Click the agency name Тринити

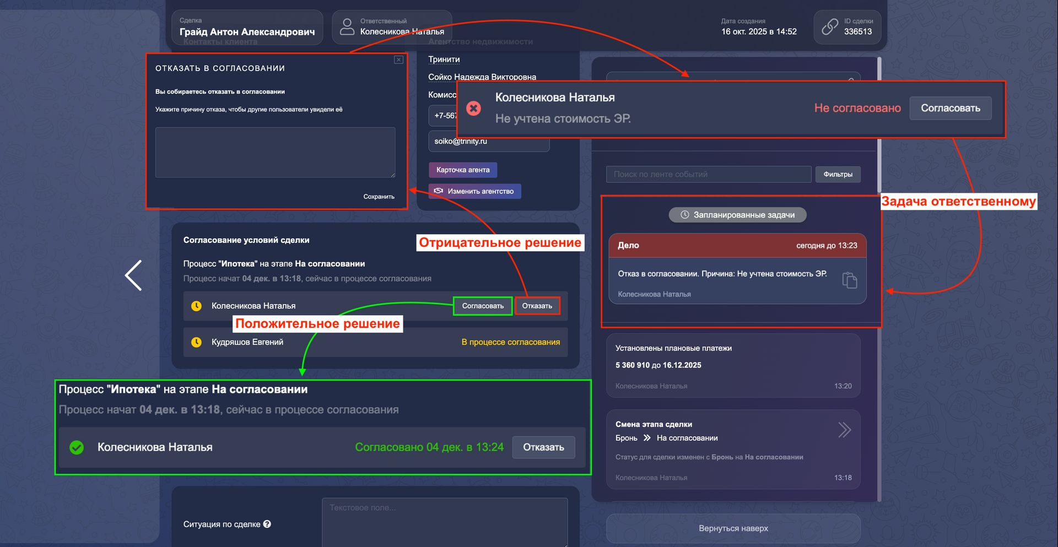click(x=444, y=59)
